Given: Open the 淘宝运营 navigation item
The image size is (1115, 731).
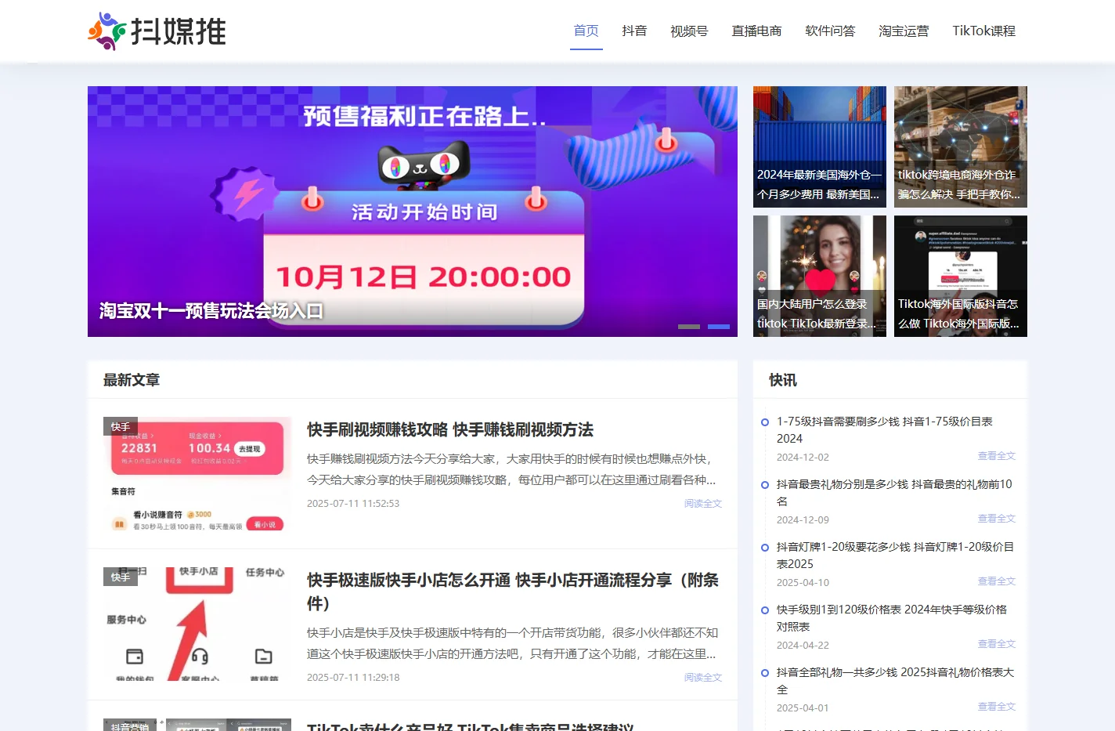Looking at the screenshot, I should click(904, 31).
